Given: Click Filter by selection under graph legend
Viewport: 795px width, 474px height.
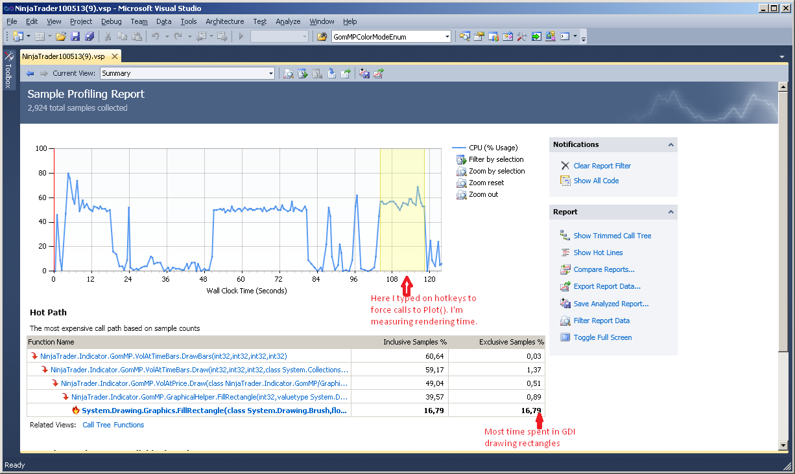Looking at the screenshot, I should 496,159.
